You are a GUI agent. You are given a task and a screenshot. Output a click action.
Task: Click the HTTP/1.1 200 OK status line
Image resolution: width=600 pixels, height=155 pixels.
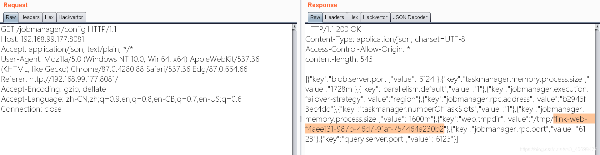[333, 29]
